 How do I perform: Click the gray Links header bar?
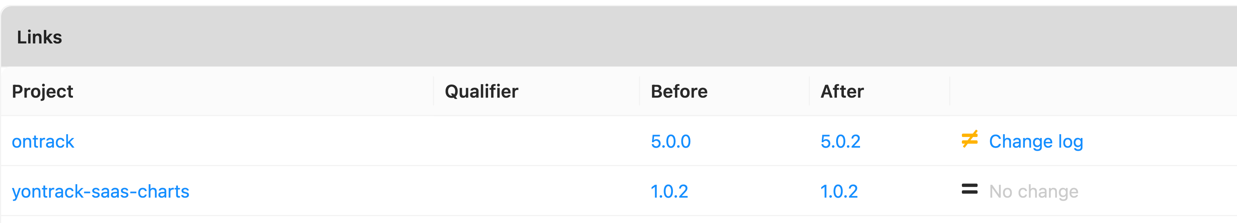[x=619, y=37]
